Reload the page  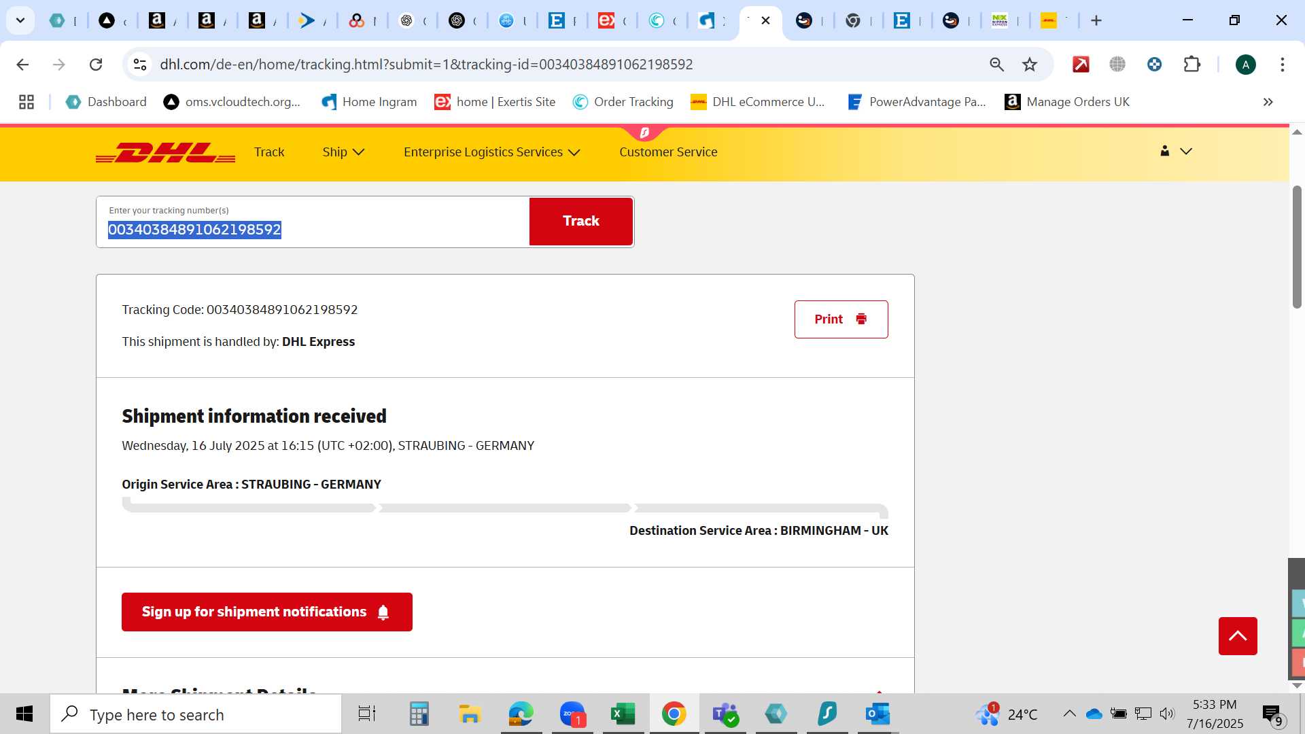96,65
